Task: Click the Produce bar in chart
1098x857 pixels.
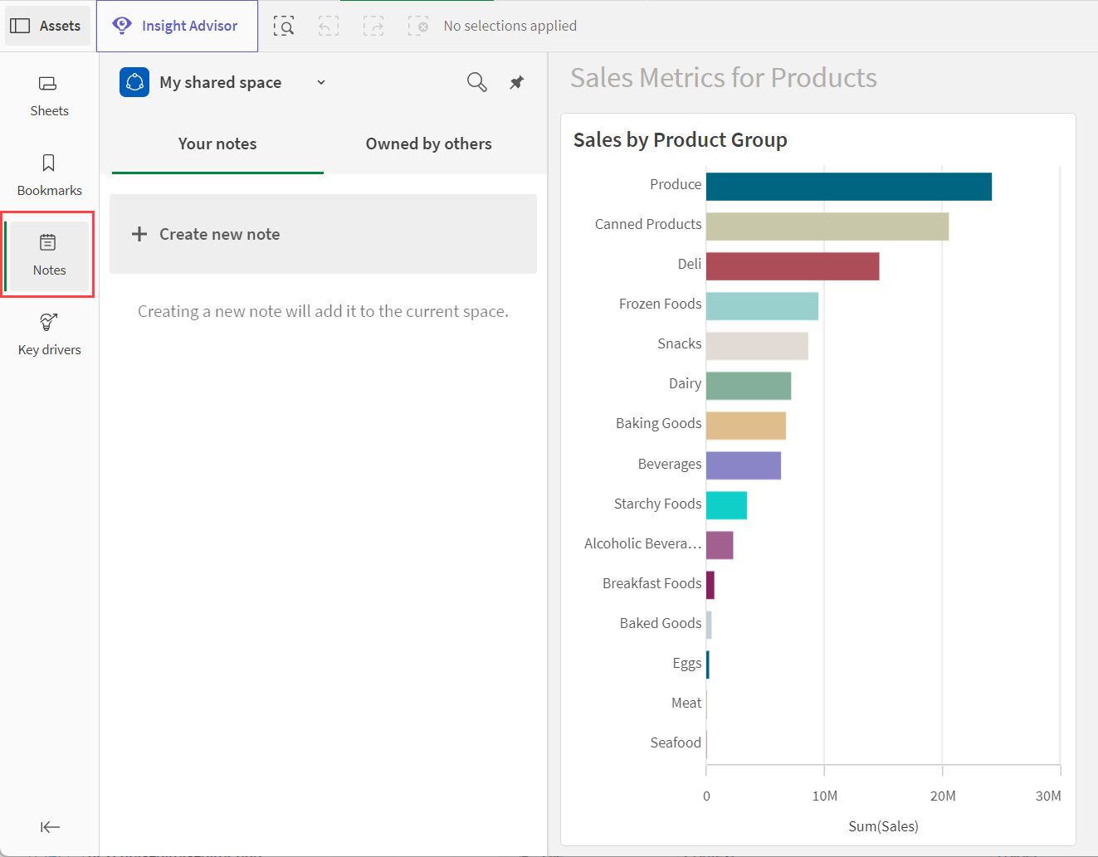Action: tap(849, 187)
